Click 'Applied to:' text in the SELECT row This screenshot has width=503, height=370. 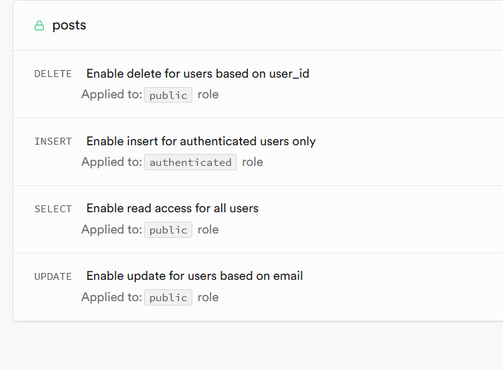(x=111, y=230)
